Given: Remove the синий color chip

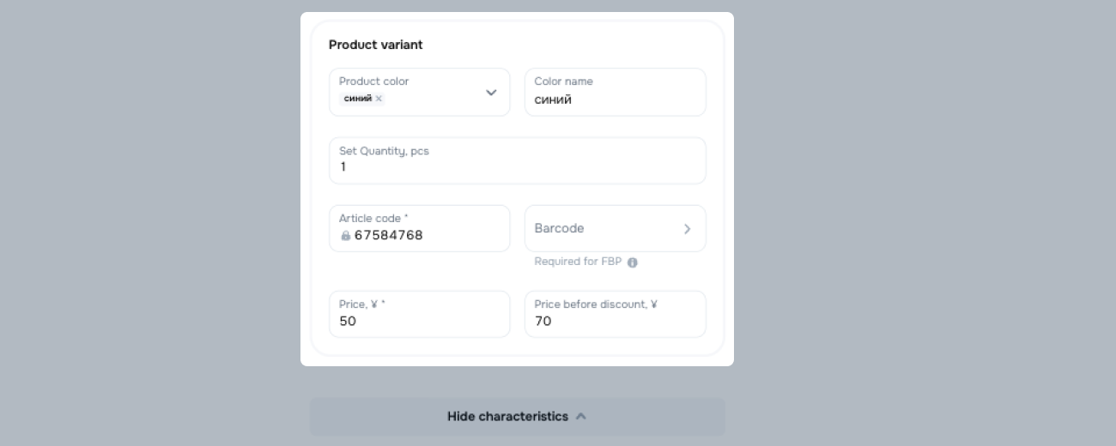Looking at the screenshot, I should (379, 99).
